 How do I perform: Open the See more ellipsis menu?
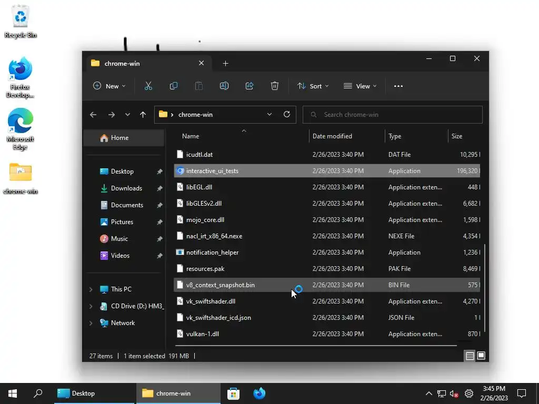[398, 86]
